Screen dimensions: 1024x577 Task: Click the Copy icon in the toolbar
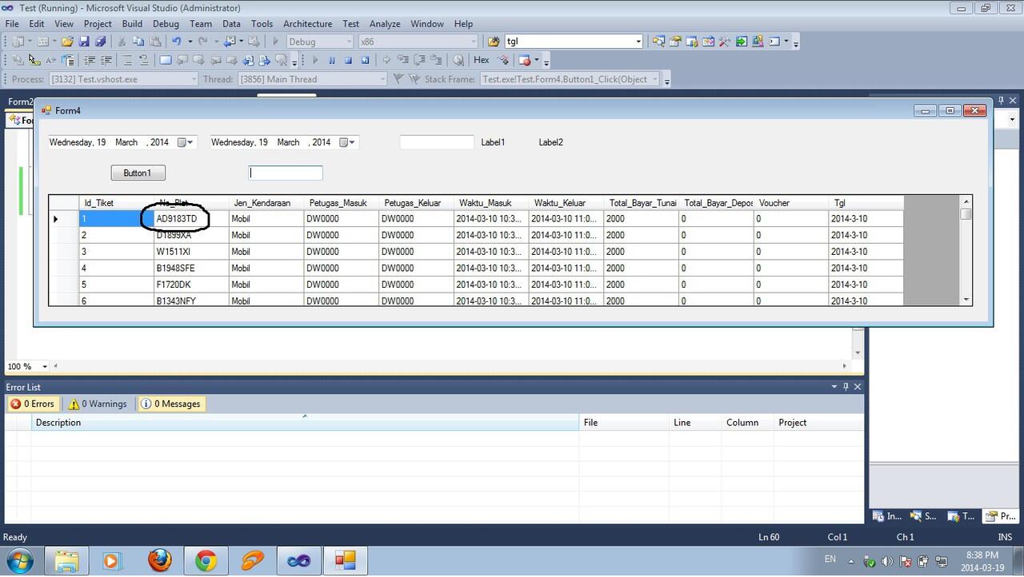tap(138, 42)
